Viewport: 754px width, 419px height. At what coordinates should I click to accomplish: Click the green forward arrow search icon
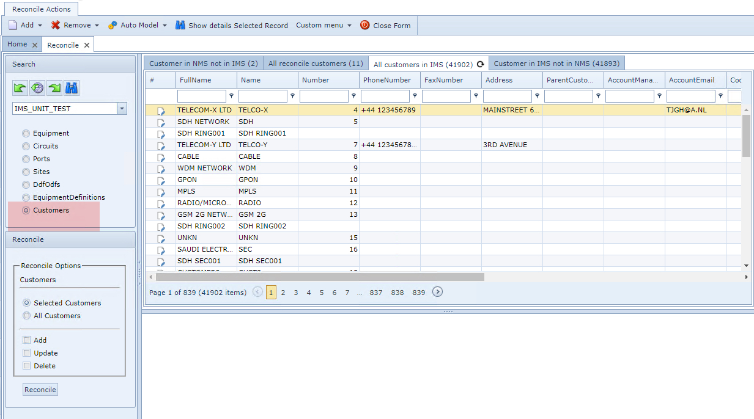click(x=55, y=89)
